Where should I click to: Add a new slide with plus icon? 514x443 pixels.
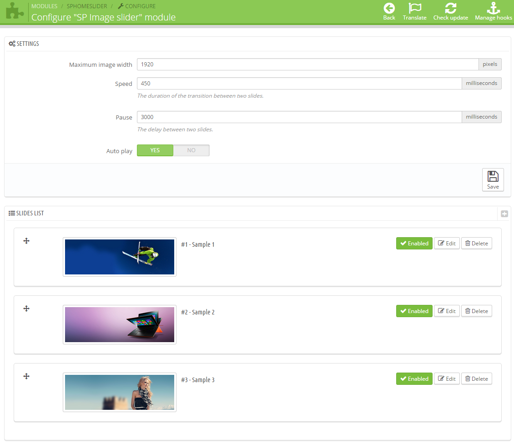(504, 214)
